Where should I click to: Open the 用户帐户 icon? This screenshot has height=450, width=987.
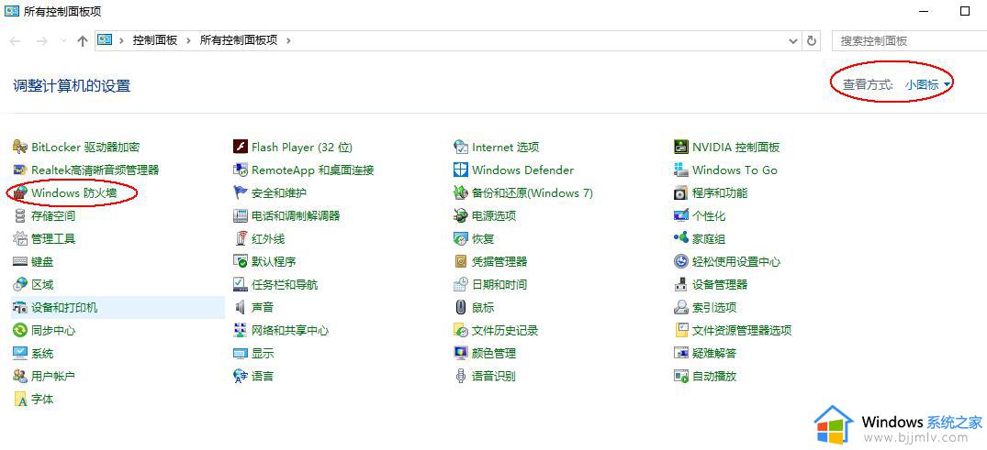(20, 376)
